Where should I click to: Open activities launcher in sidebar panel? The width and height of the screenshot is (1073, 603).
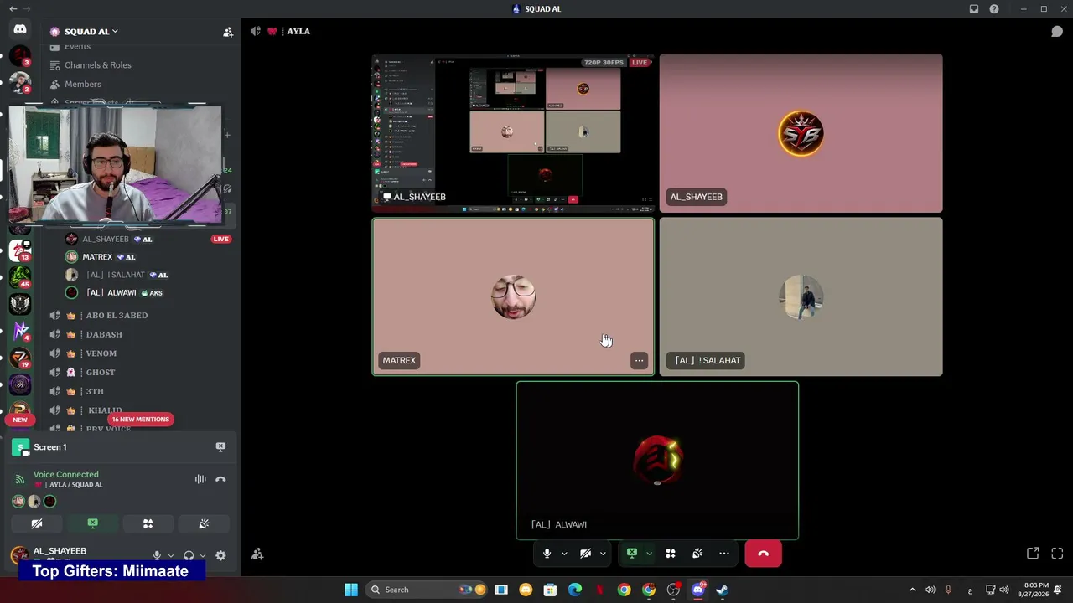point(148,523)
